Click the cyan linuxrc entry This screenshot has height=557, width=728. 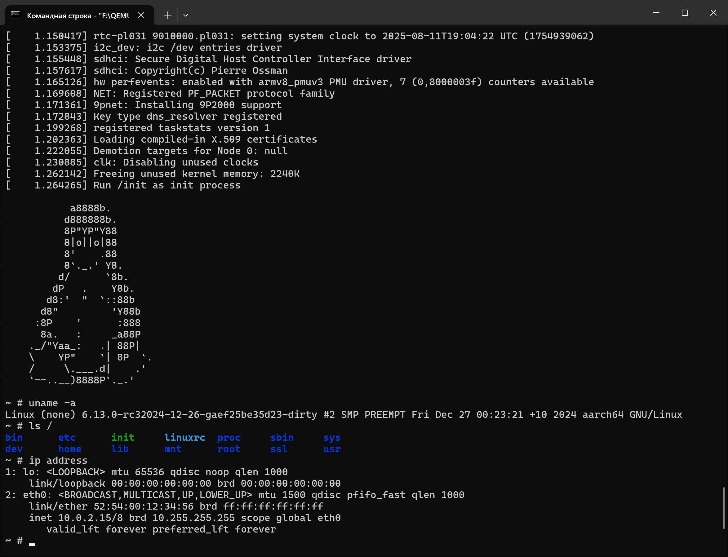point(185,438)
